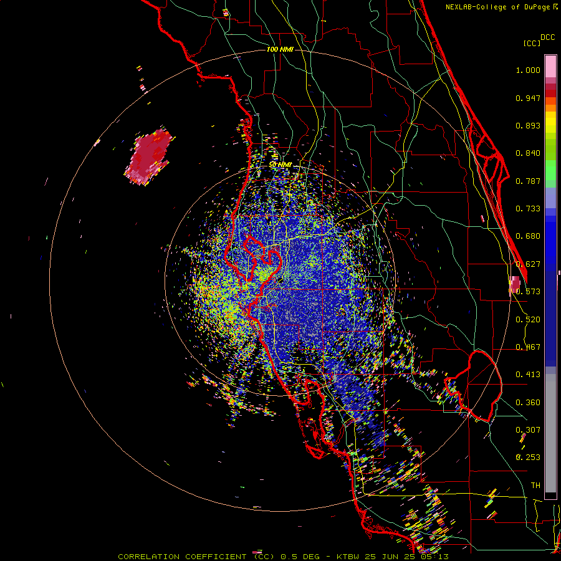Click the [CC] label above the color scale
561x561 pixels.
532,43
